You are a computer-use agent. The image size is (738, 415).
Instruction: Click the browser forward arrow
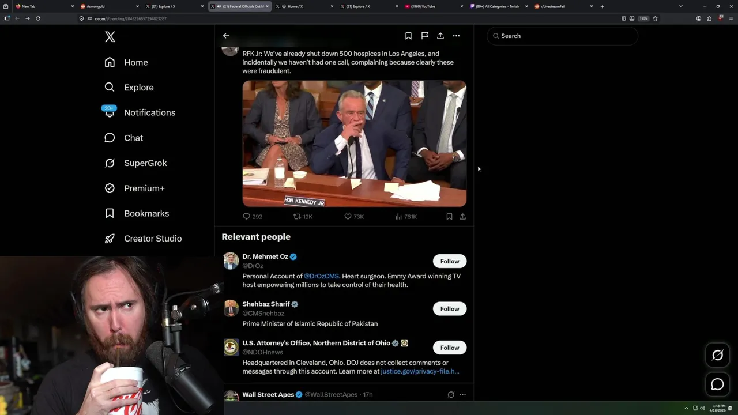coord(27,18)
